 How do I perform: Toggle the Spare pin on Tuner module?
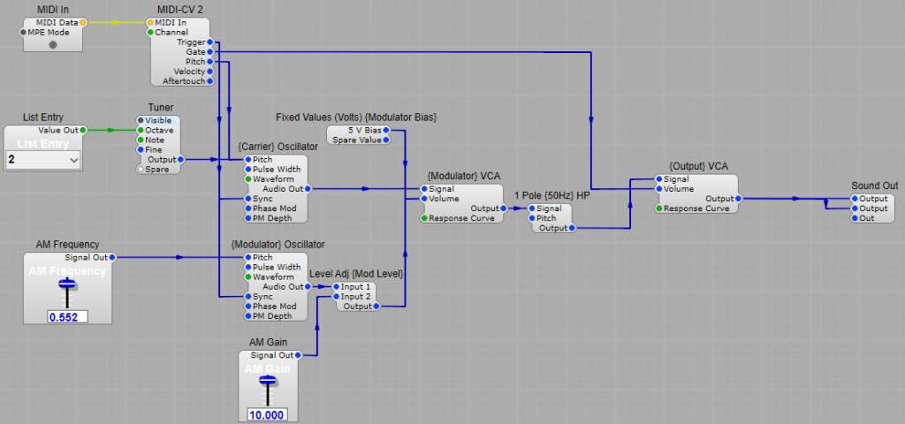click(141, 169)
